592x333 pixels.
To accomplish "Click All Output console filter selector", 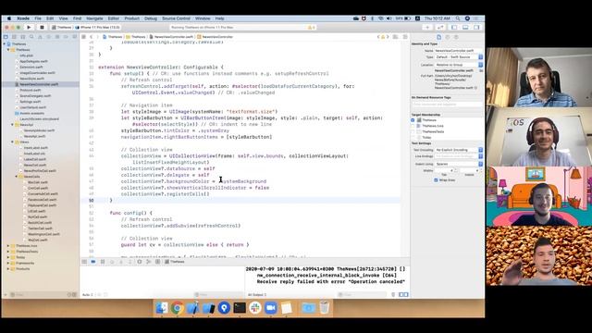I will point(257,294).
